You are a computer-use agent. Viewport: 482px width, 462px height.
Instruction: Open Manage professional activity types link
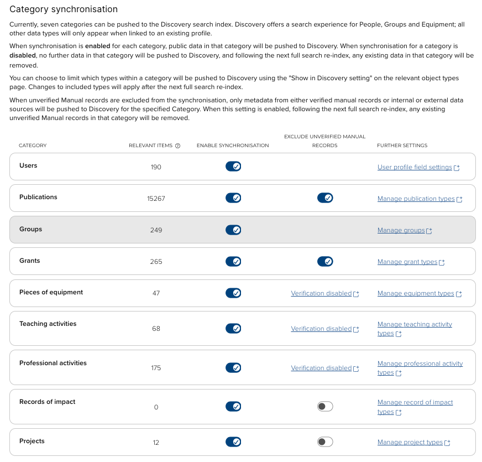[420, 364]
